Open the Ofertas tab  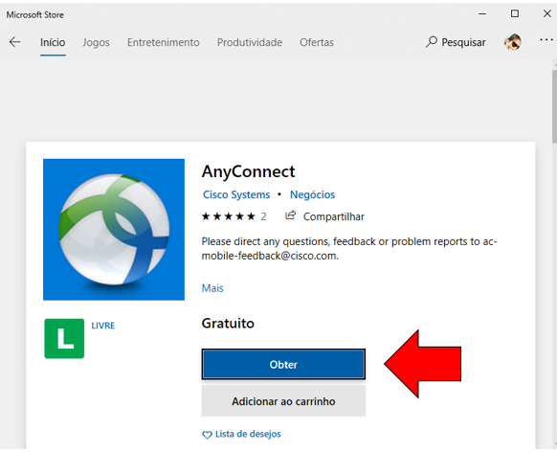317,42
